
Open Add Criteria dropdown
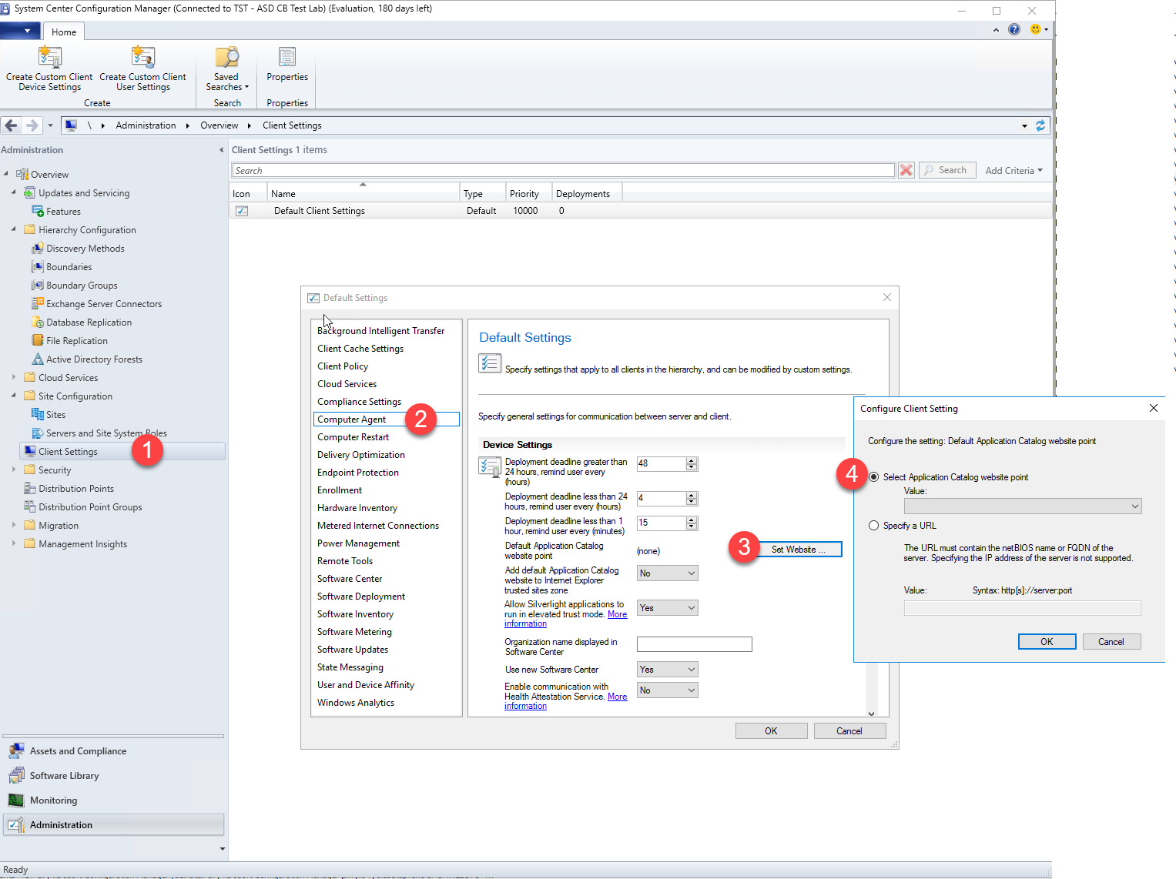click(1014, 171)
